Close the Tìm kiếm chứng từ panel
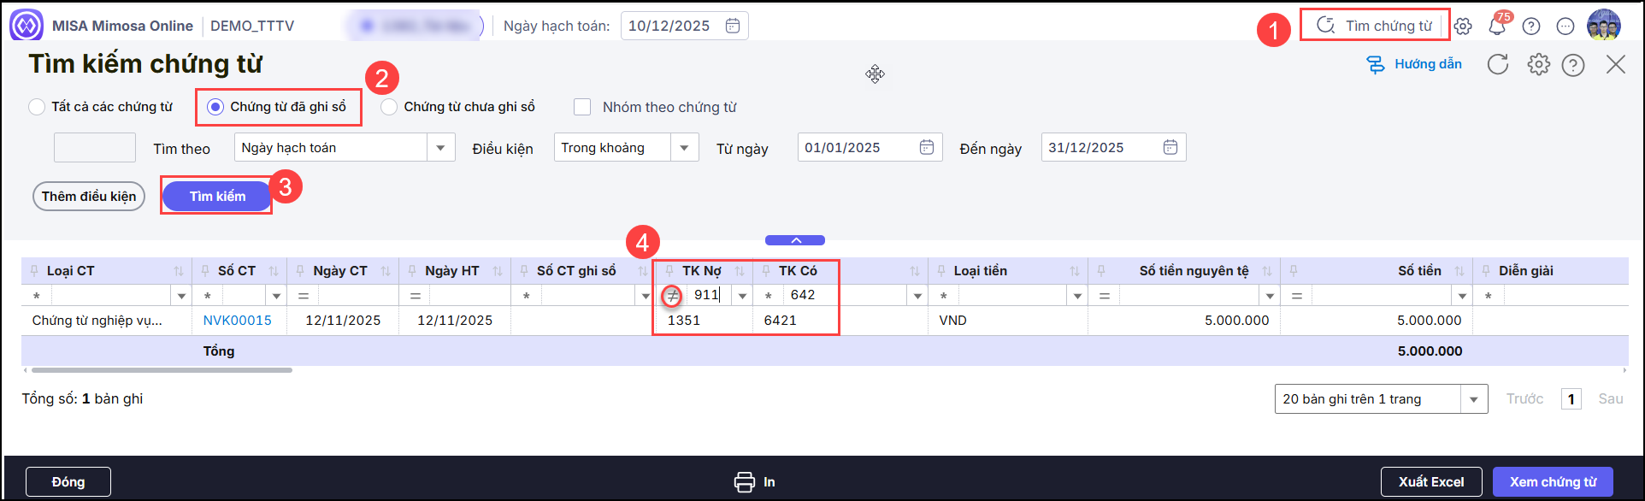The height and width of the screenshot is (501, 1645). tap(1616, 64)
